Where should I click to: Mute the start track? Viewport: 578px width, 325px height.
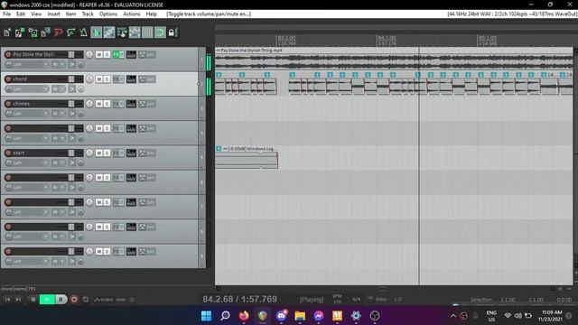click(98, 153)
